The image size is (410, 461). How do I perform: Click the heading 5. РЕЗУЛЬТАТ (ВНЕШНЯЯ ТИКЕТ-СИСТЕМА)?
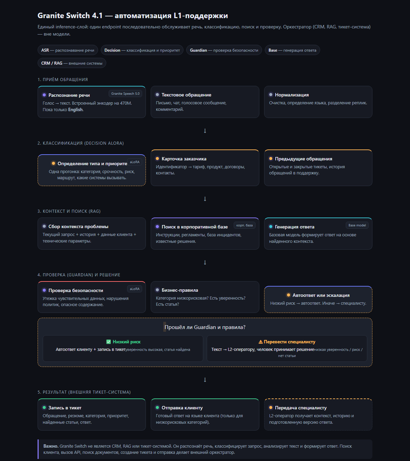click(x=84, y=392)
